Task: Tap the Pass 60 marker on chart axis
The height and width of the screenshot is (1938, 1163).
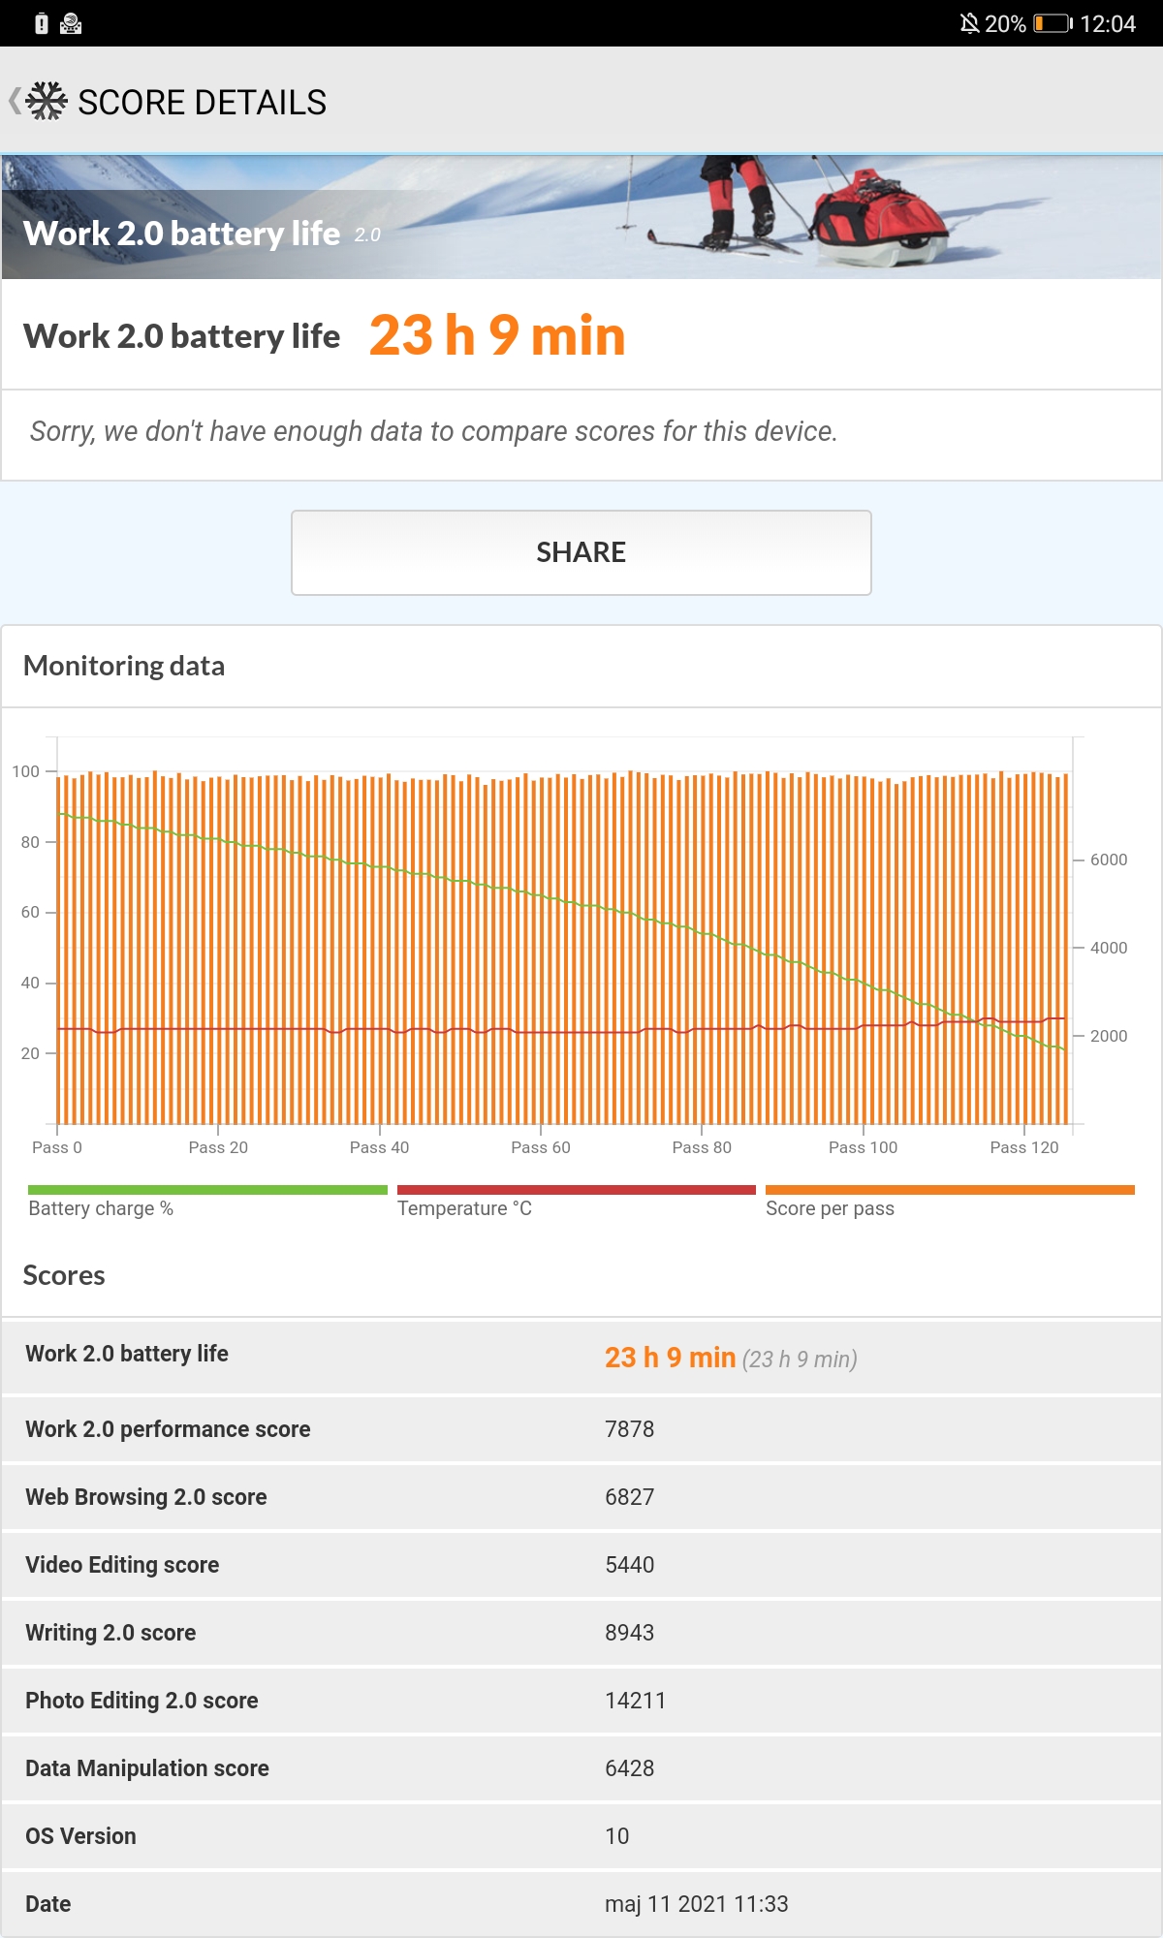Action: (x=541, y=1147)
